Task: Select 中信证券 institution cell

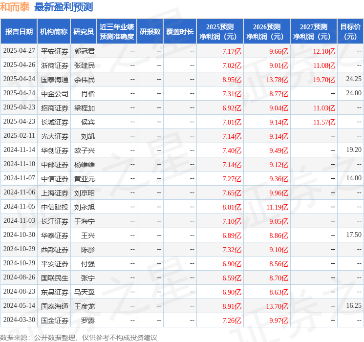Action: [x=55, y=179]
